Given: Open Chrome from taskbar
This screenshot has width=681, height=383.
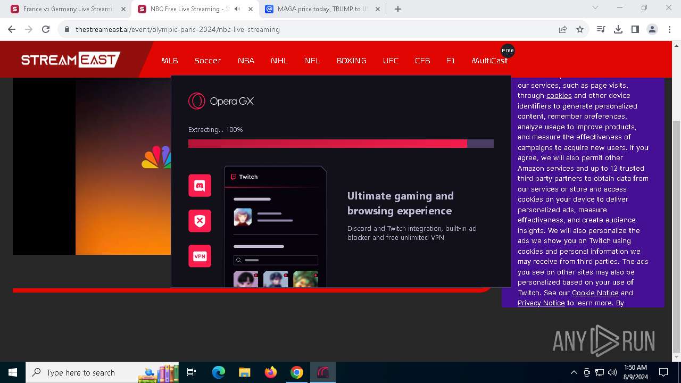Looking at the screenshot, I should click(x=297, y=372).
